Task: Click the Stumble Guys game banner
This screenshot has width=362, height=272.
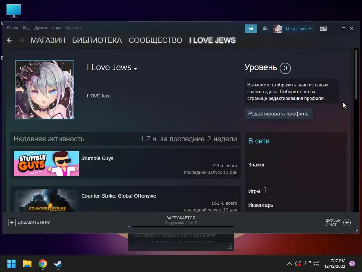Action: (x=46, y=164)
